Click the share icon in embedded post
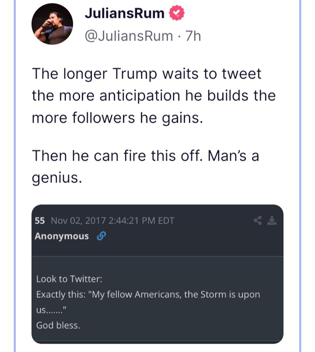 point(258,221)
